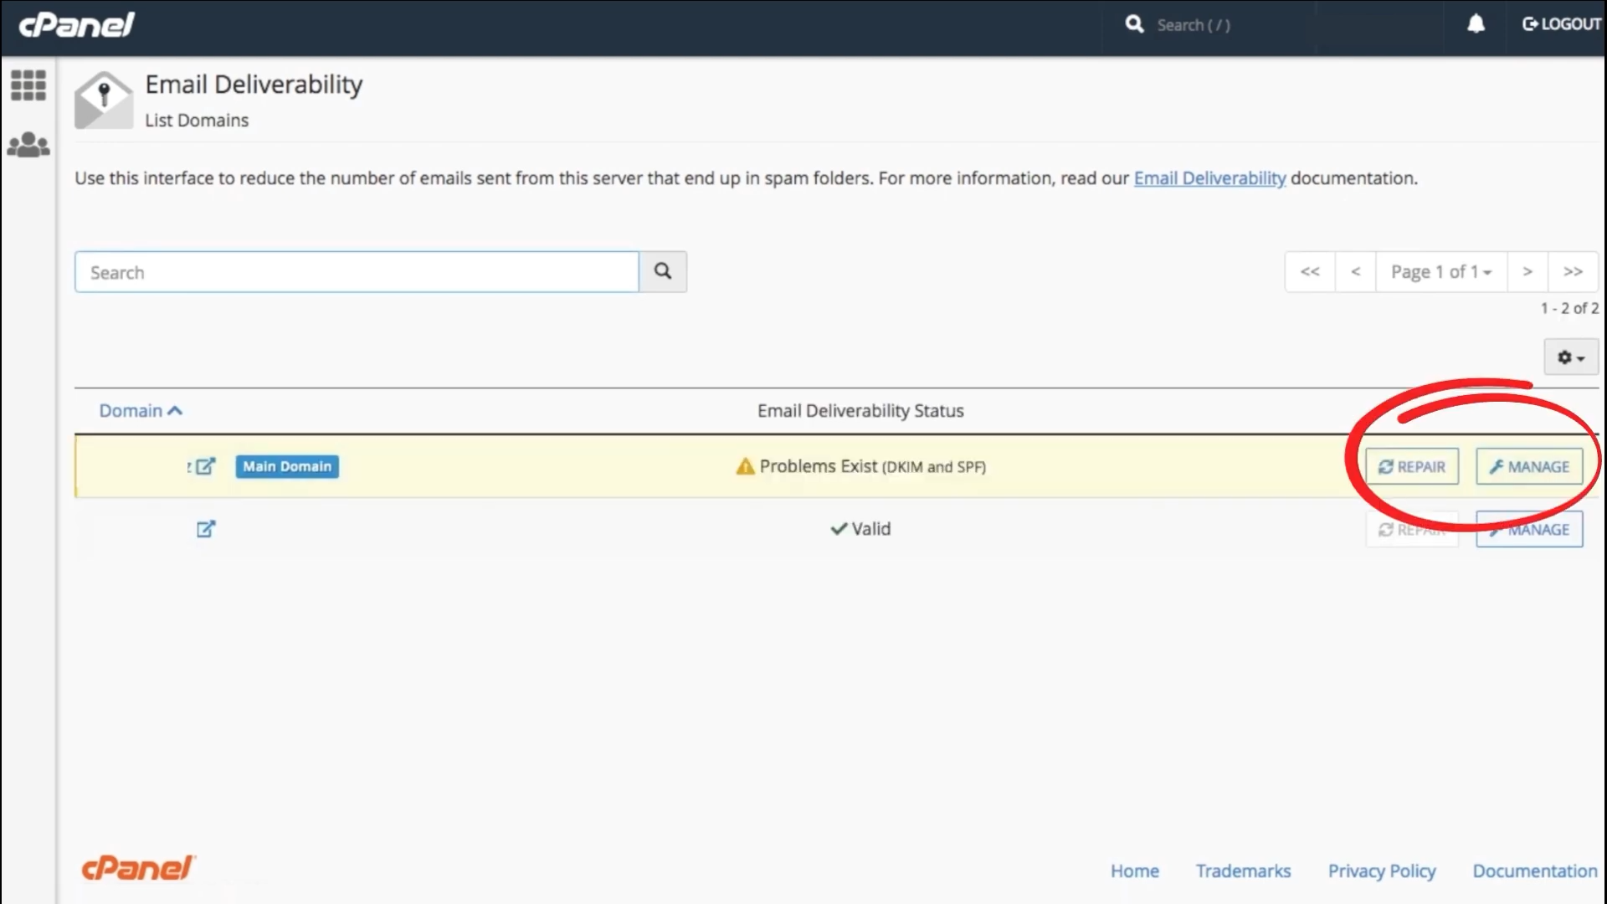Click the search button beside the search field
This screenshot has width=1607, height=904.
[662, 271]
